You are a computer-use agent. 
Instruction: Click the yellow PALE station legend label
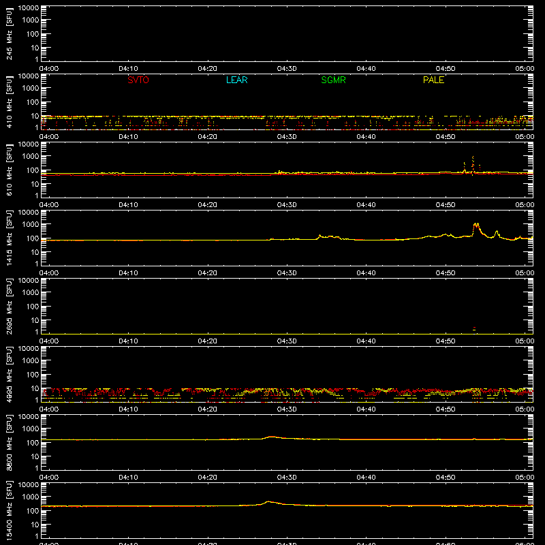(x=433, y=80)
